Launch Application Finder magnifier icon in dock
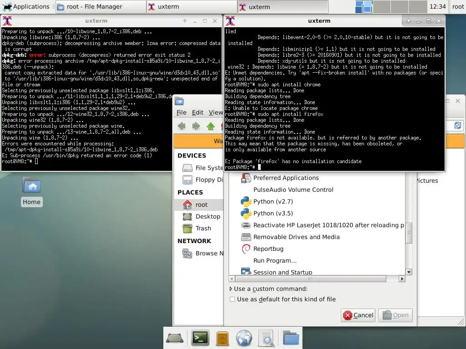This screenshot has height=349, width=466. tap(267, 338)
